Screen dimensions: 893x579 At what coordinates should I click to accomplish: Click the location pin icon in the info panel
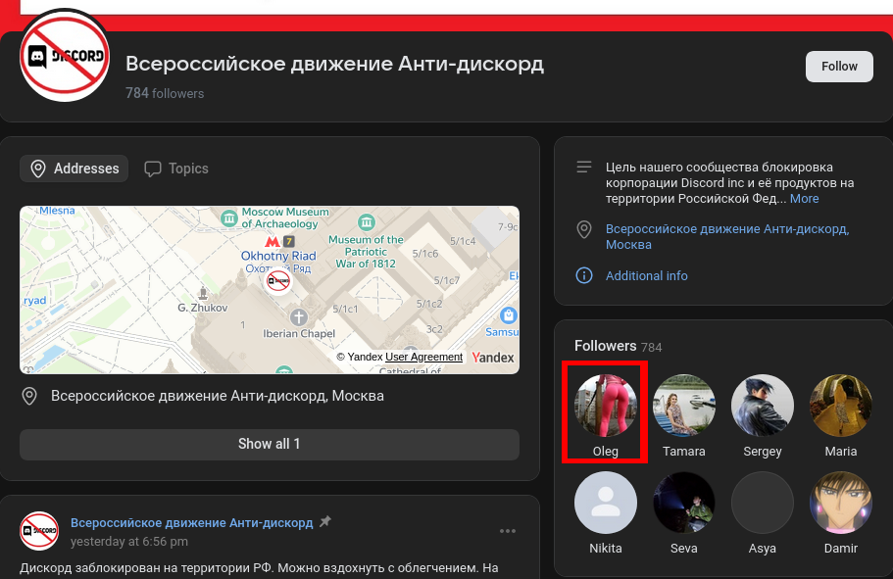584,229
